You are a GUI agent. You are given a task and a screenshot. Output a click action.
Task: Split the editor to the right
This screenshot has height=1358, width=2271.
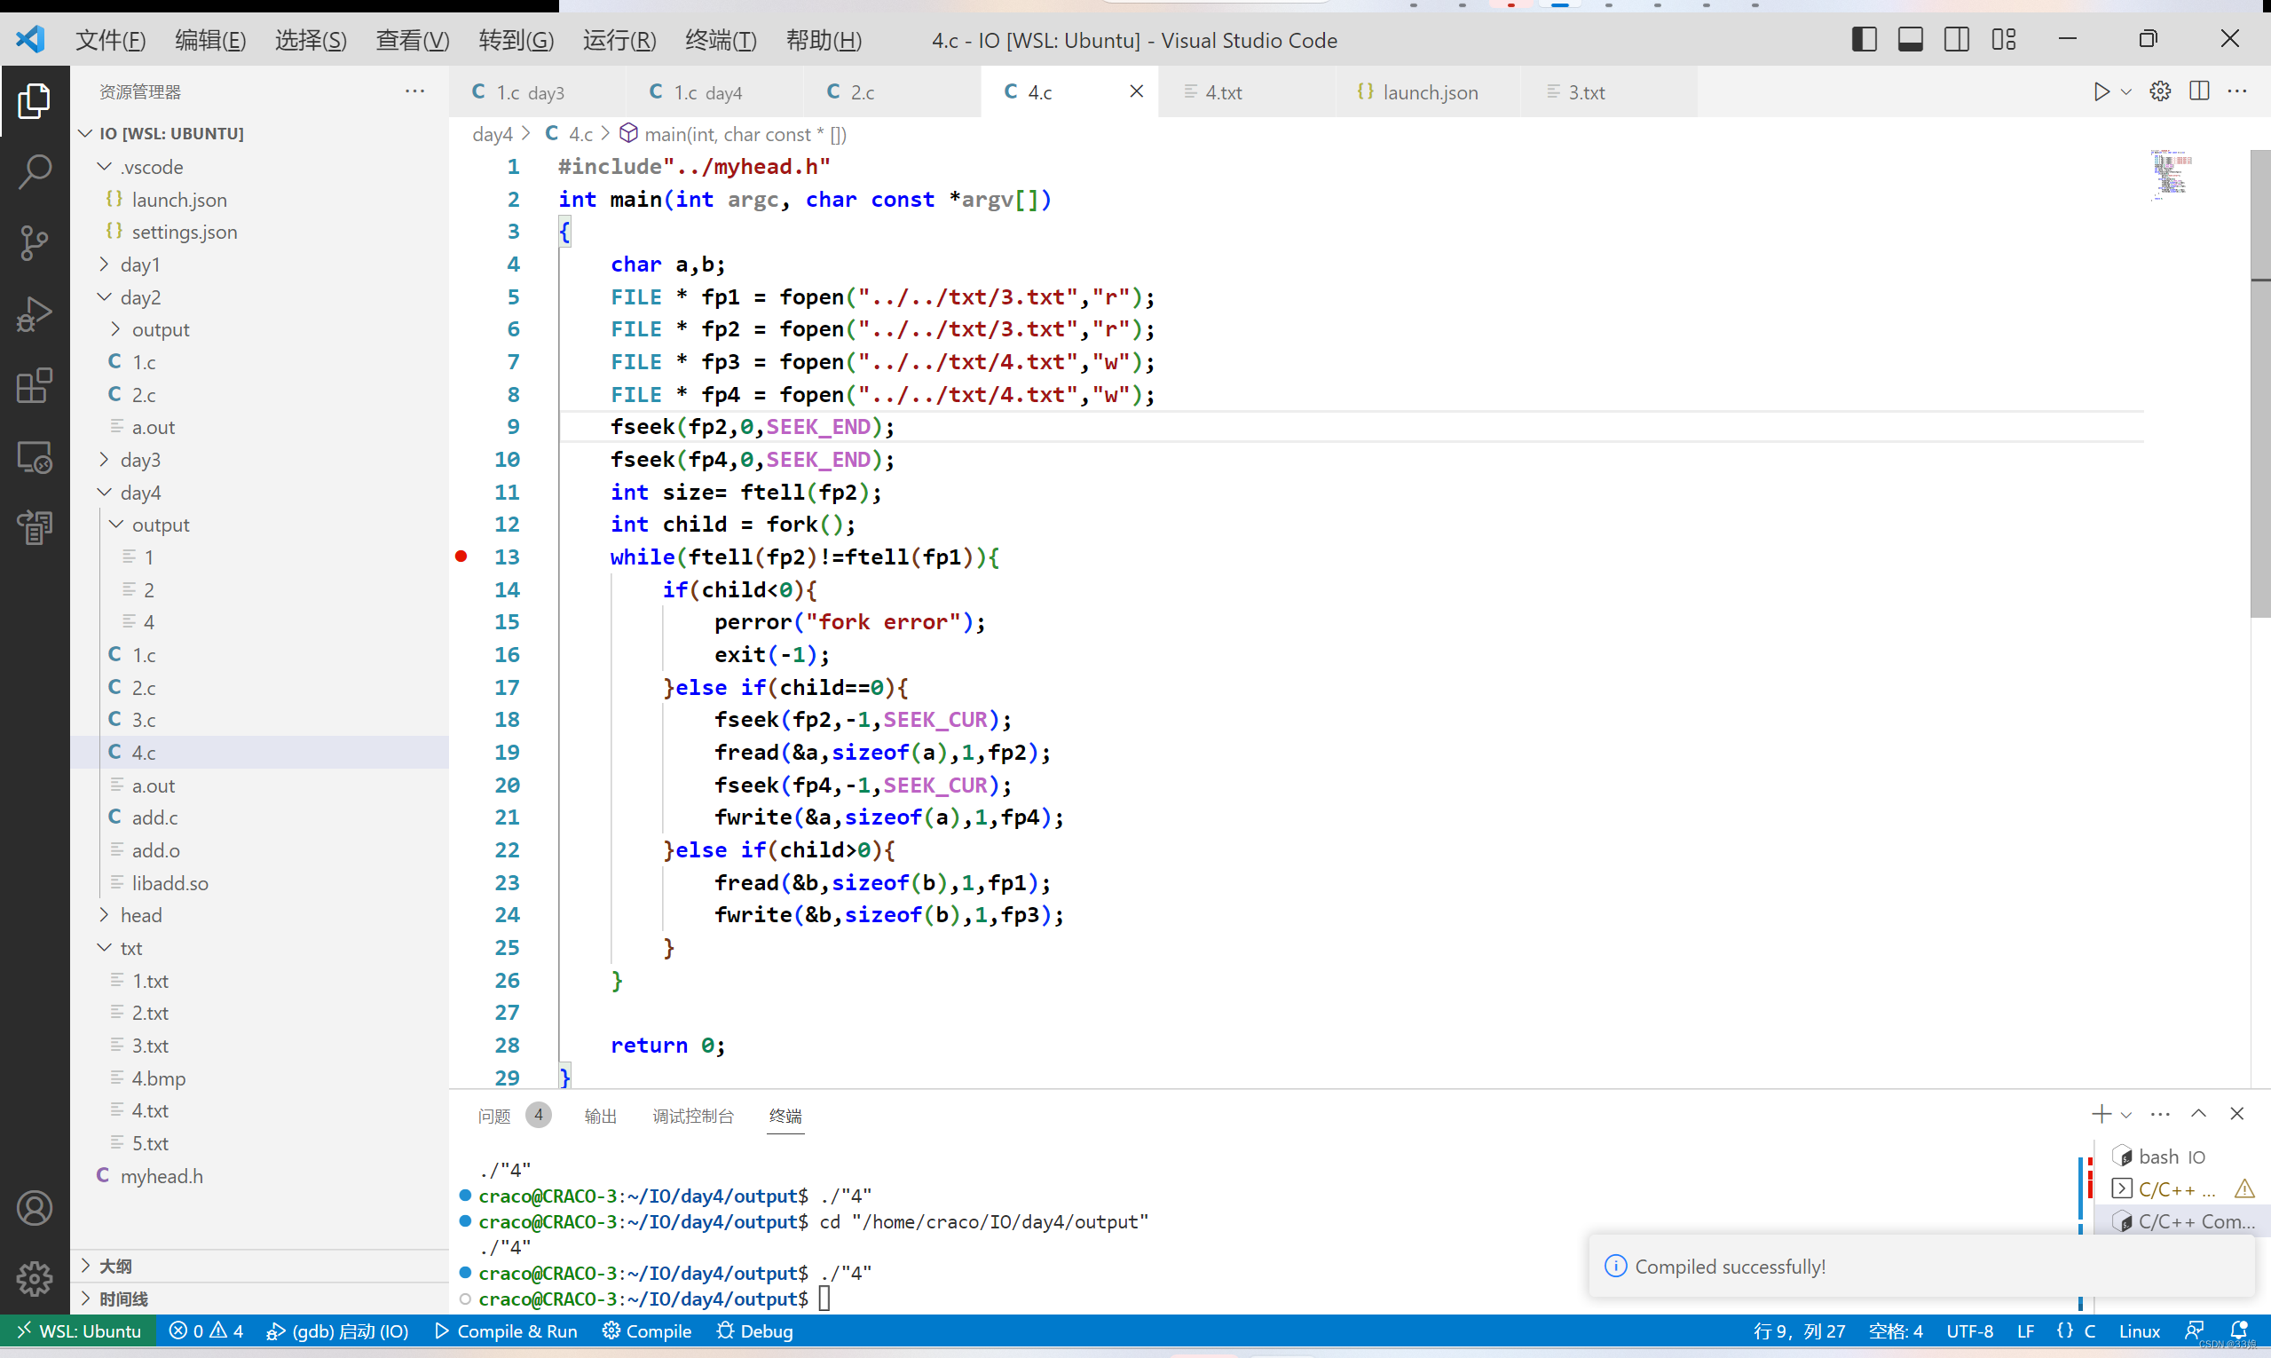coord(2199,91)
